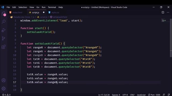
Task: Click line number 17 in gutter
Action: (15, 82)
